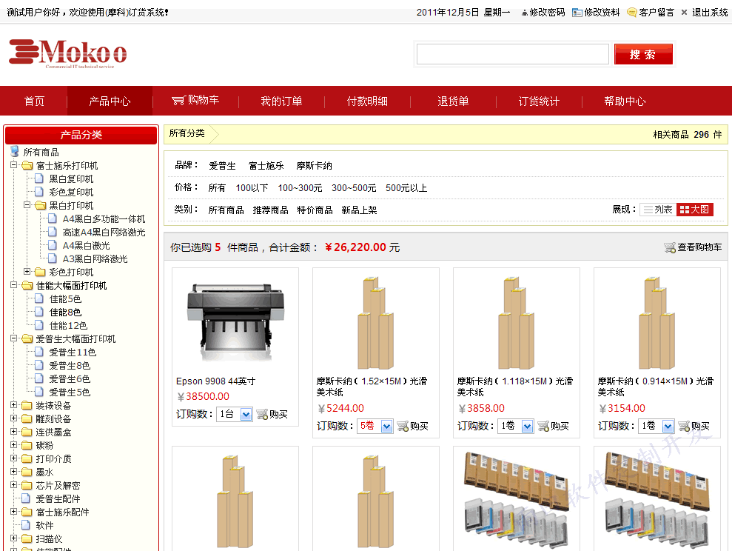
Task: Open 修改资料 profile edit
Action: [x=596, y=13]
